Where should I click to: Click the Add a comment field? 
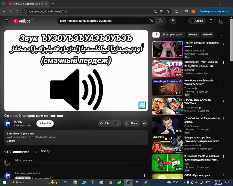tap(80, 160)
